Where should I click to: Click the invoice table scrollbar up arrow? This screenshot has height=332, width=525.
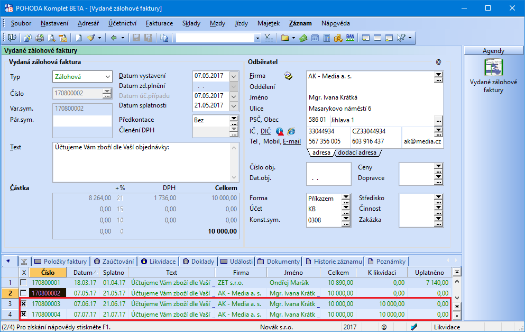(457, 282)
